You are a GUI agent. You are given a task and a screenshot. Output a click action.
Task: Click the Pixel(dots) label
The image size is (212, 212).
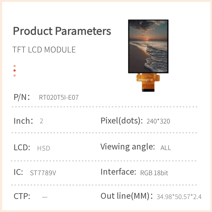120,121
